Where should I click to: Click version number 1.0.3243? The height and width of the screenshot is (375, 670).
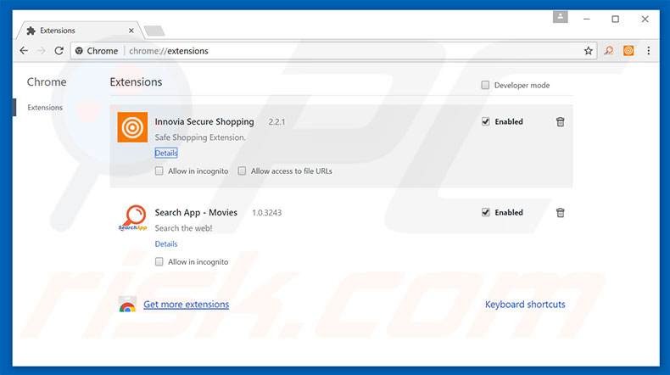[x=266, y=212]
